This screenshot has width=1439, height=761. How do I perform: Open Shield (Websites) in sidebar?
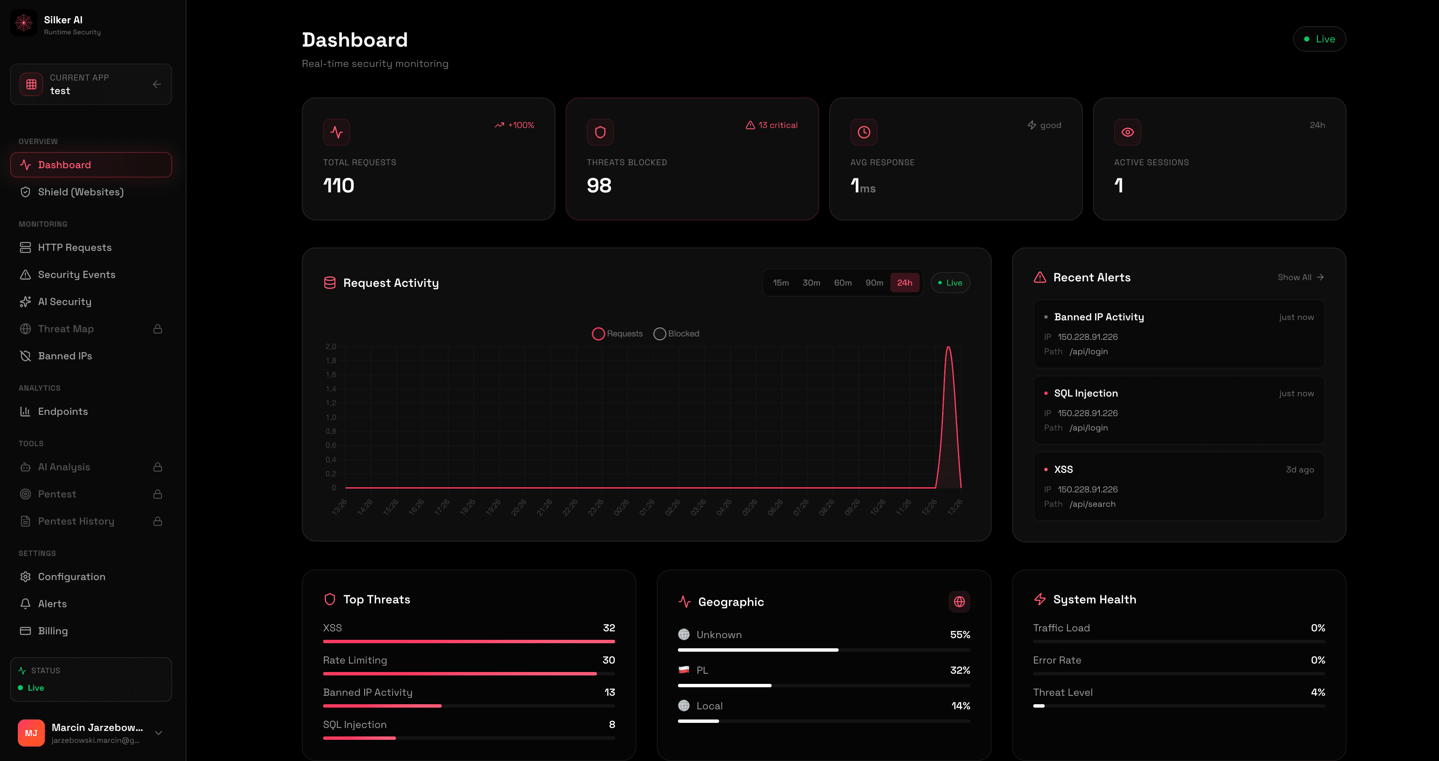tap(91, 192)
